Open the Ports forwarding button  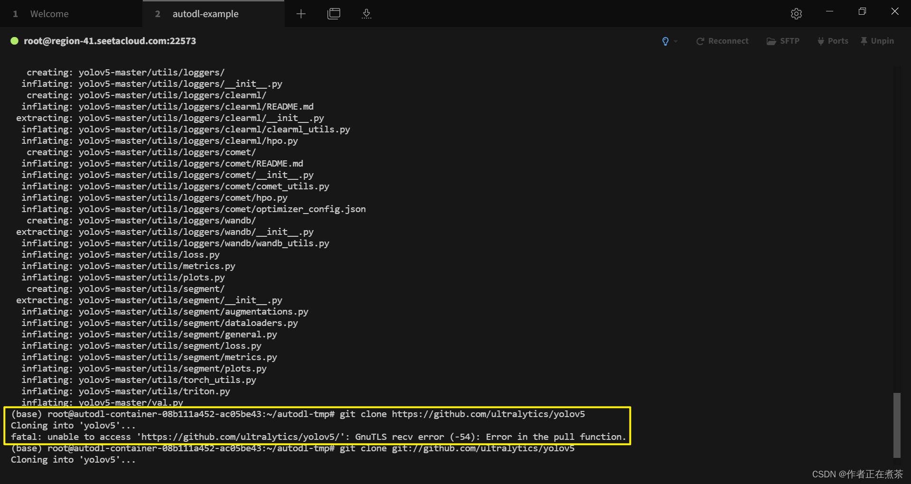[x=833, y=41]
